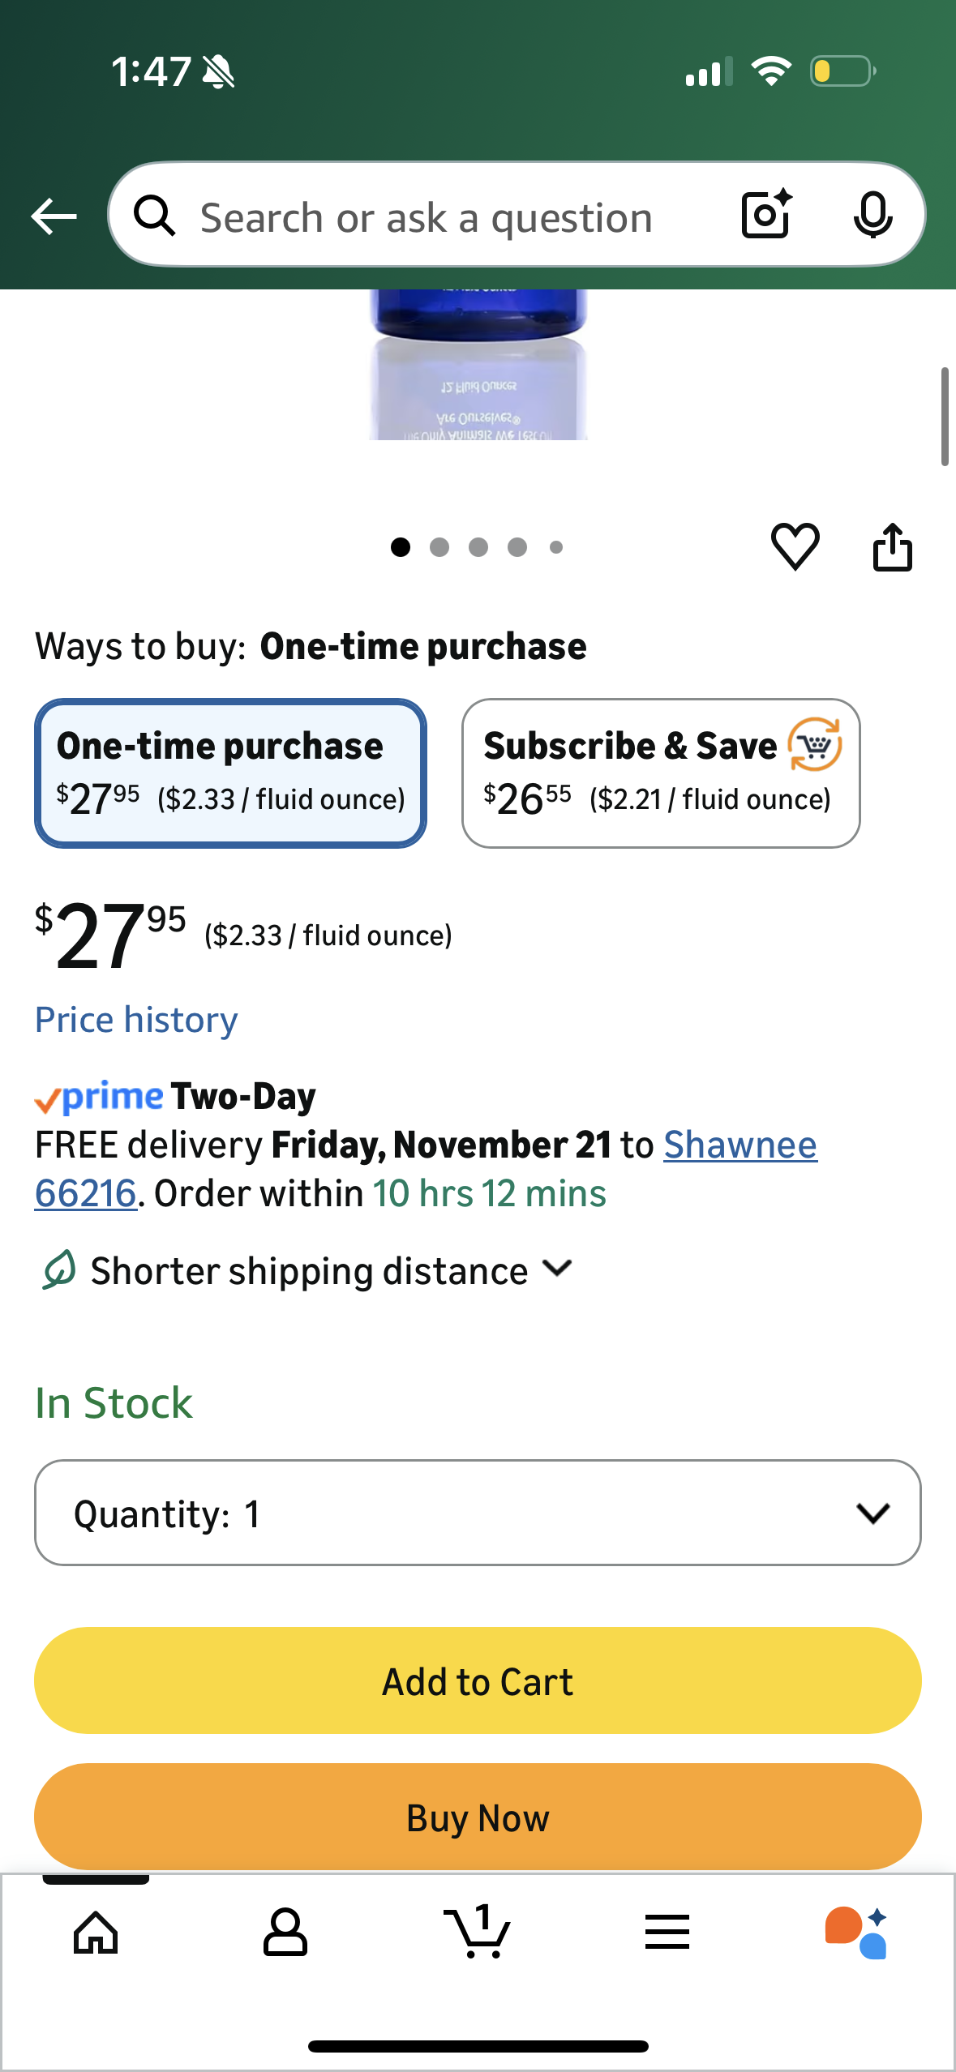Jump to second product image dot
This screenshot has height=2072, width=956.
click(x=439, y=548)
